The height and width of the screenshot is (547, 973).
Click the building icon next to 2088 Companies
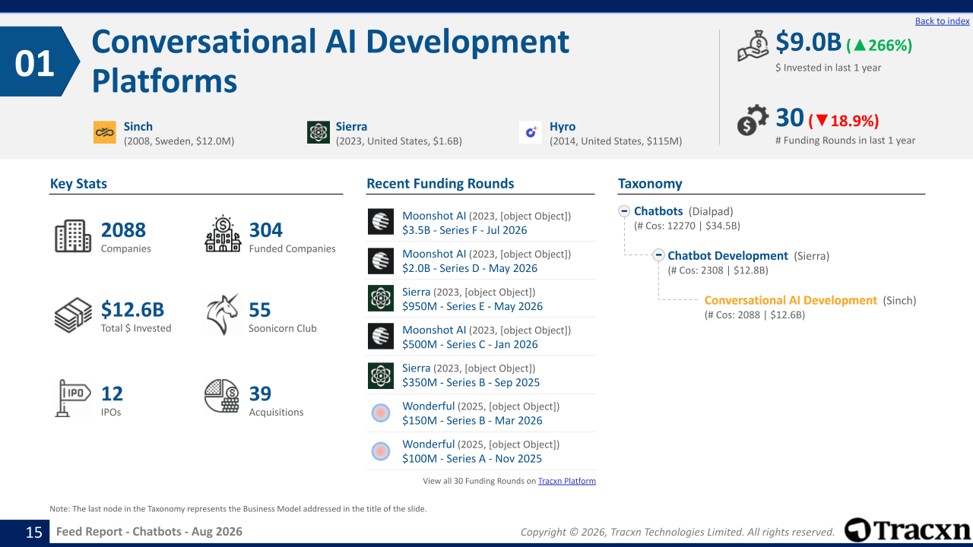(73, 236)
